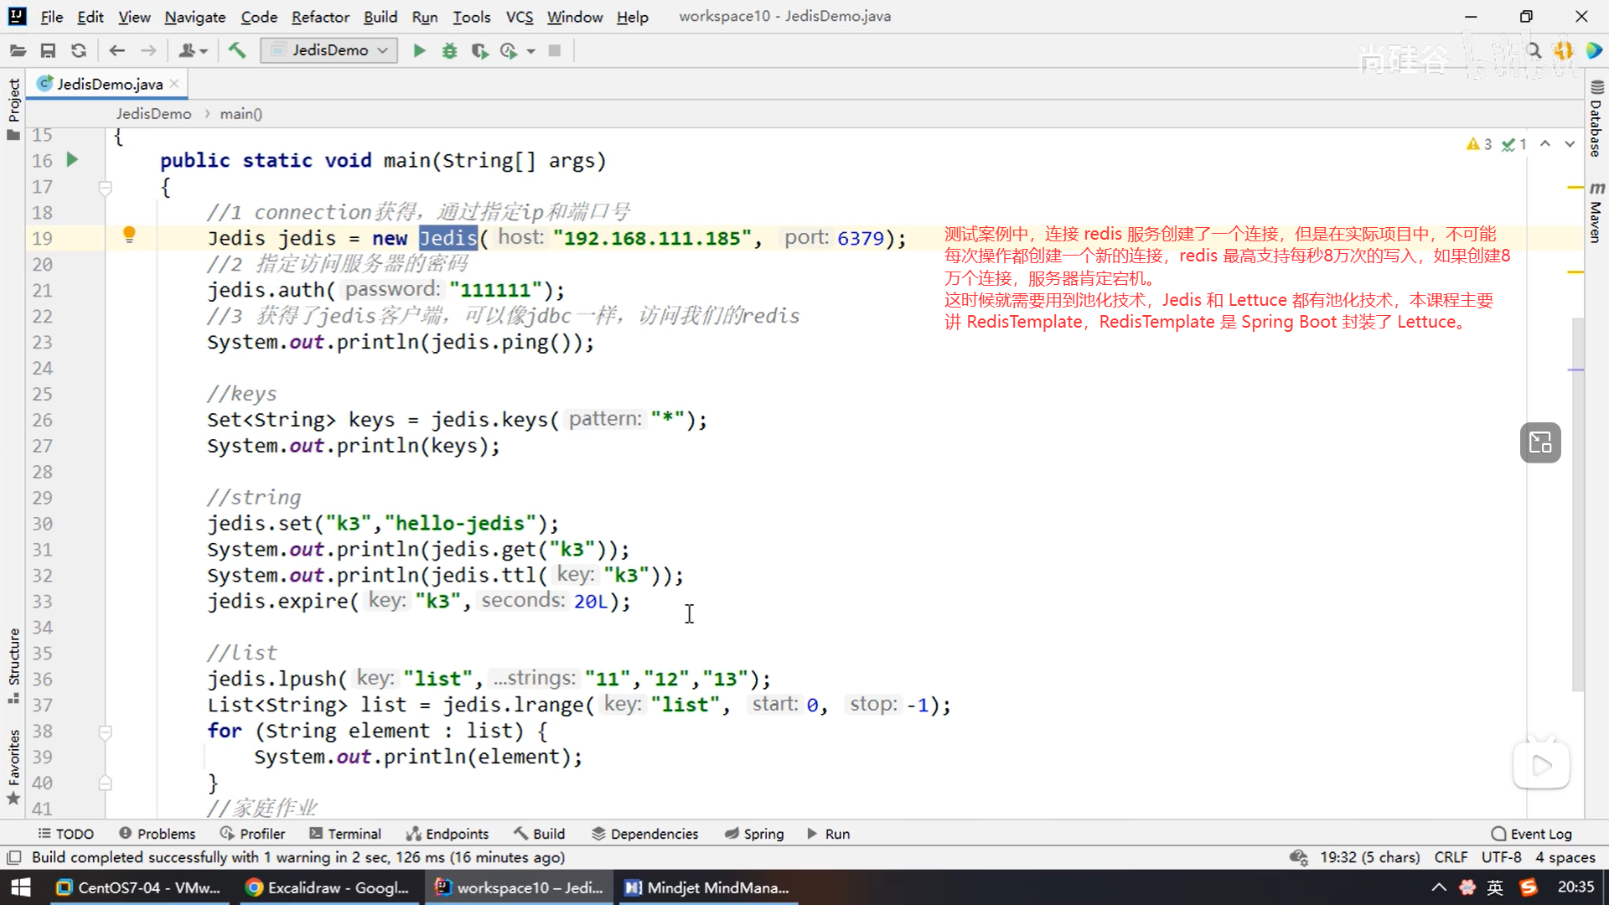The height and width of the screenshot is (905, 1609).
Task: Select the JedisDemo.java editor tab
Action: 109,84
